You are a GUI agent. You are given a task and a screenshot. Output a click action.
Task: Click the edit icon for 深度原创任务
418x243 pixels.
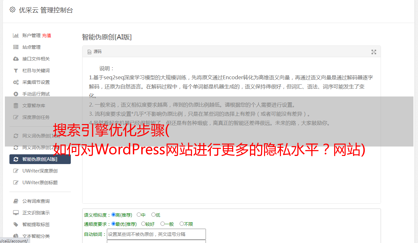coord(16,117)
